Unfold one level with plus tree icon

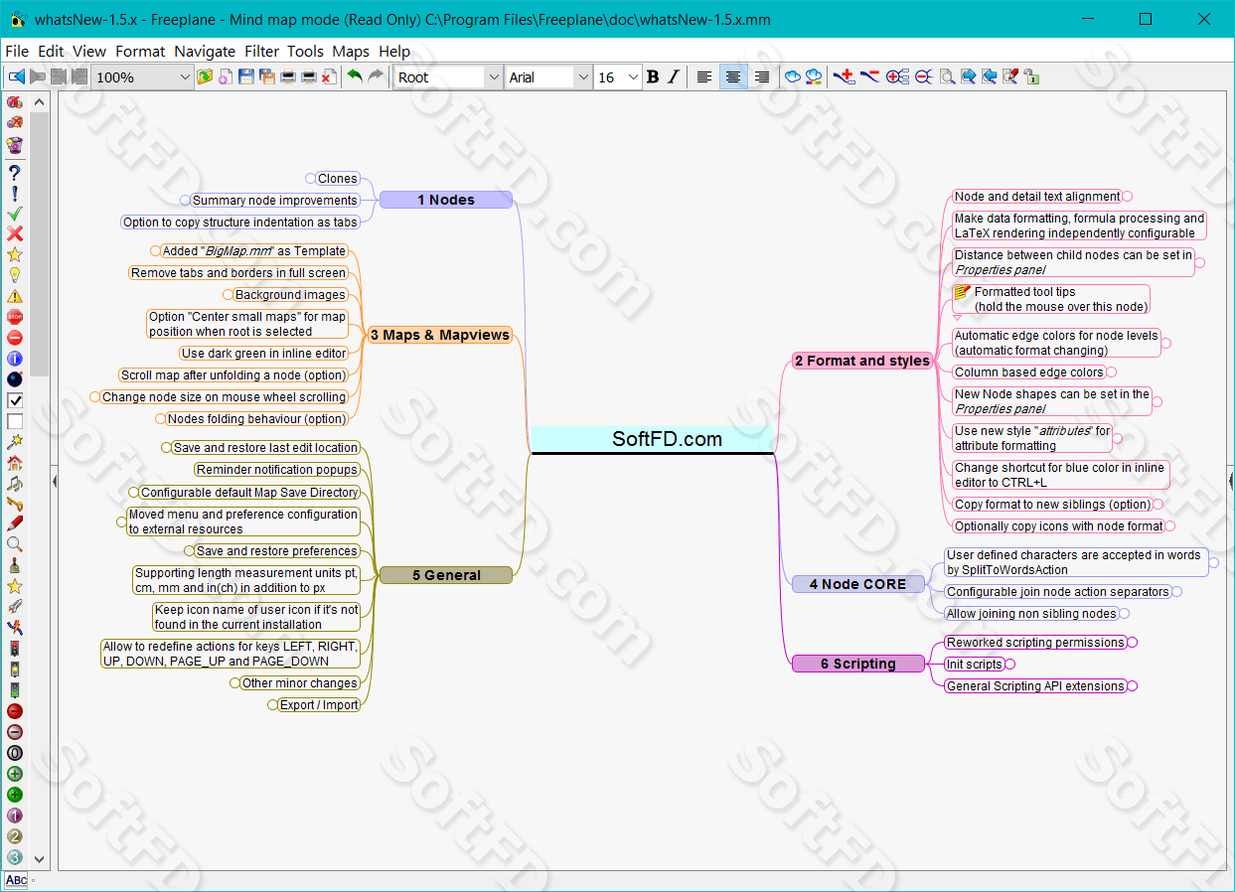point(897,76)
